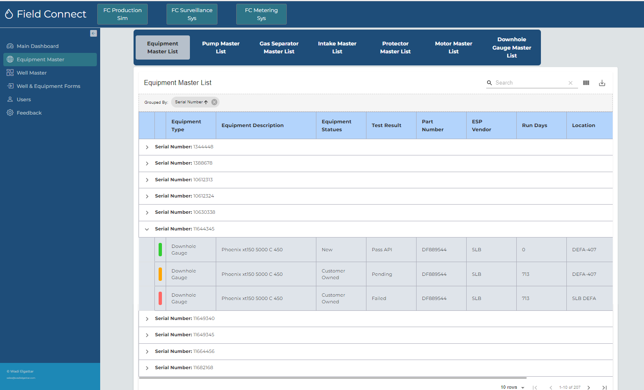This screenshot has height=390, width=644.
Task: Expand Serial Number 11682168 group
Action: (147, 368)
